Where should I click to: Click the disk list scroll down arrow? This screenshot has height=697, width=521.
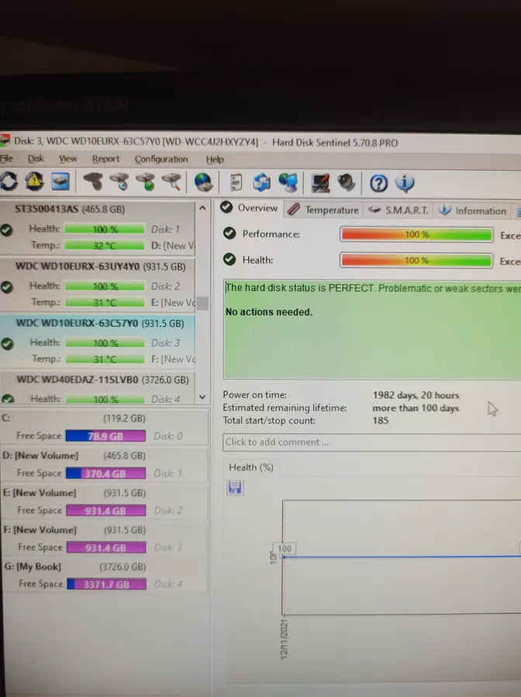(202, 397)
